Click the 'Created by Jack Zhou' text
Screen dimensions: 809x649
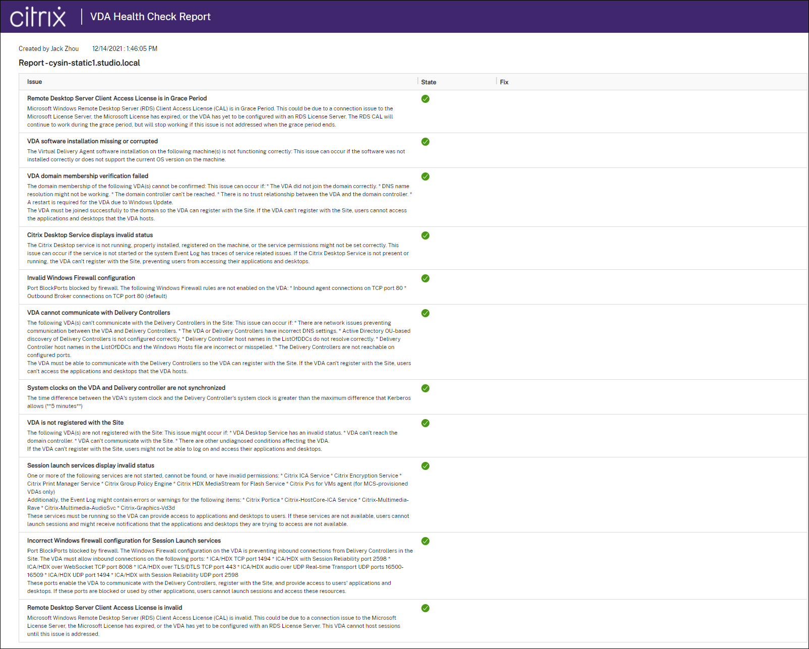(49, 49)
